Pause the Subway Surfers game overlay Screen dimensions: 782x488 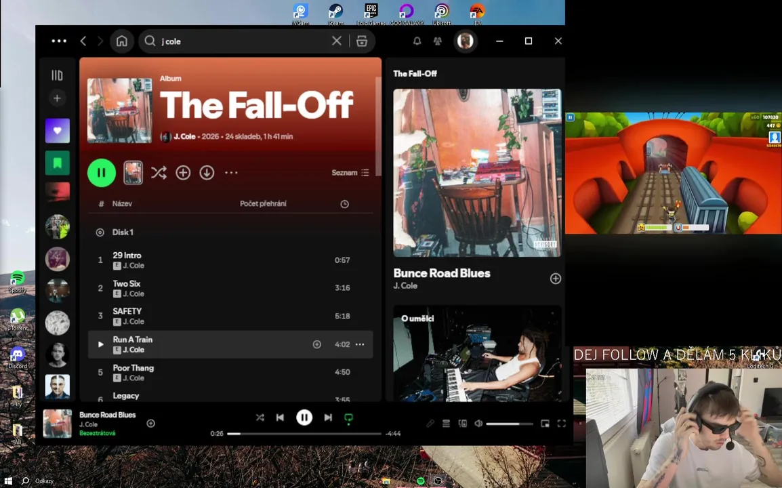(571, 117)
